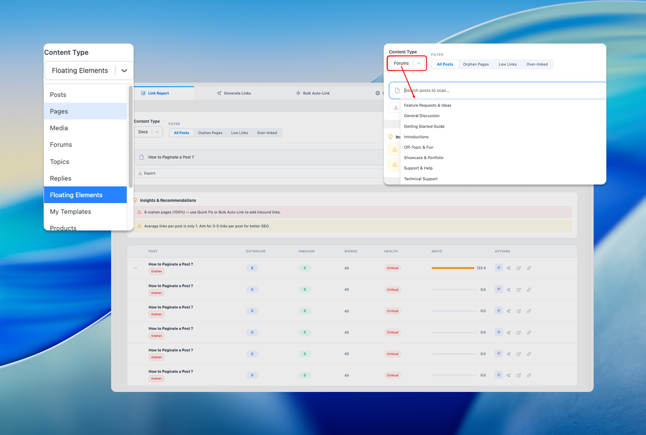The height and width of the screenshot is (435, 646).
Task: Open the Docs content type dropdown
Action: tap(148, 132)
